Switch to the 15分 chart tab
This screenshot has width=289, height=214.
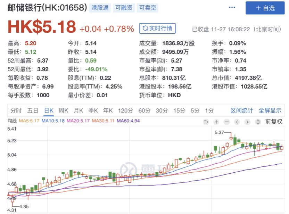click(179, 110)
